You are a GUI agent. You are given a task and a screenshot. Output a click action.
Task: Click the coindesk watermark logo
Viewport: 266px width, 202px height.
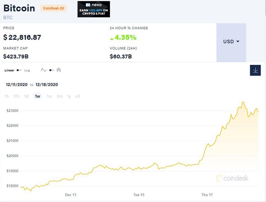(232, 178)
